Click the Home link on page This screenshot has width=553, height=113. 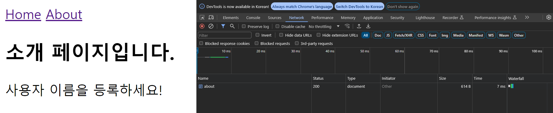[23, 15]
